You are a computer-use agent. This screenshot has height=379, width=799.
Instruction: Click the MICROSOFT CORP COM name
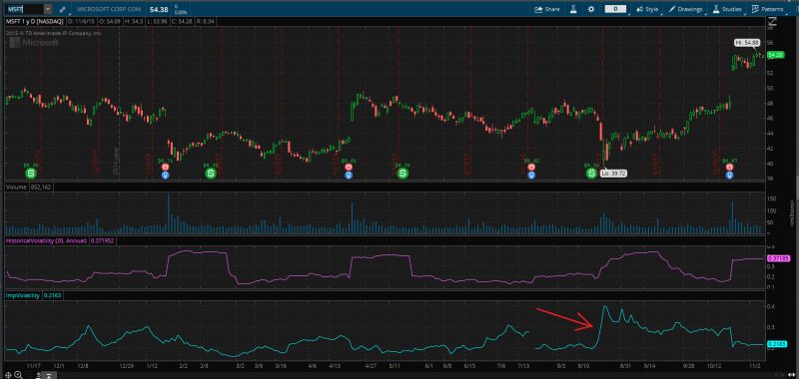(x=108, y=9)
